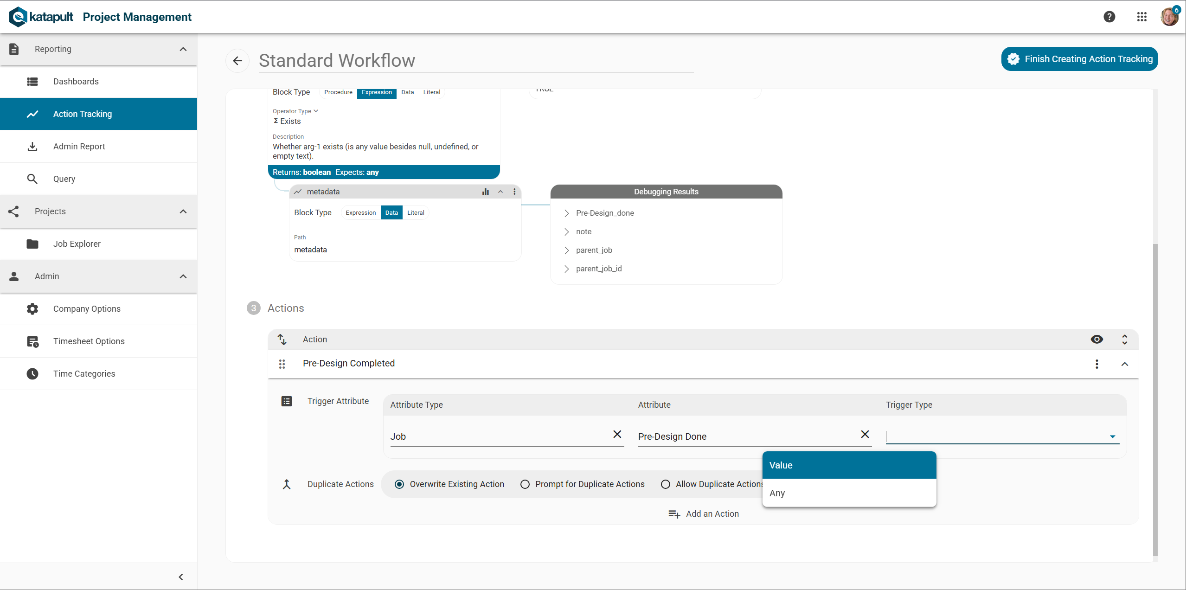Image resolution: width=1186 pixels, height=590 pixels.
Task: Open the metadata block three-dot menu
Action: [514, 192]
